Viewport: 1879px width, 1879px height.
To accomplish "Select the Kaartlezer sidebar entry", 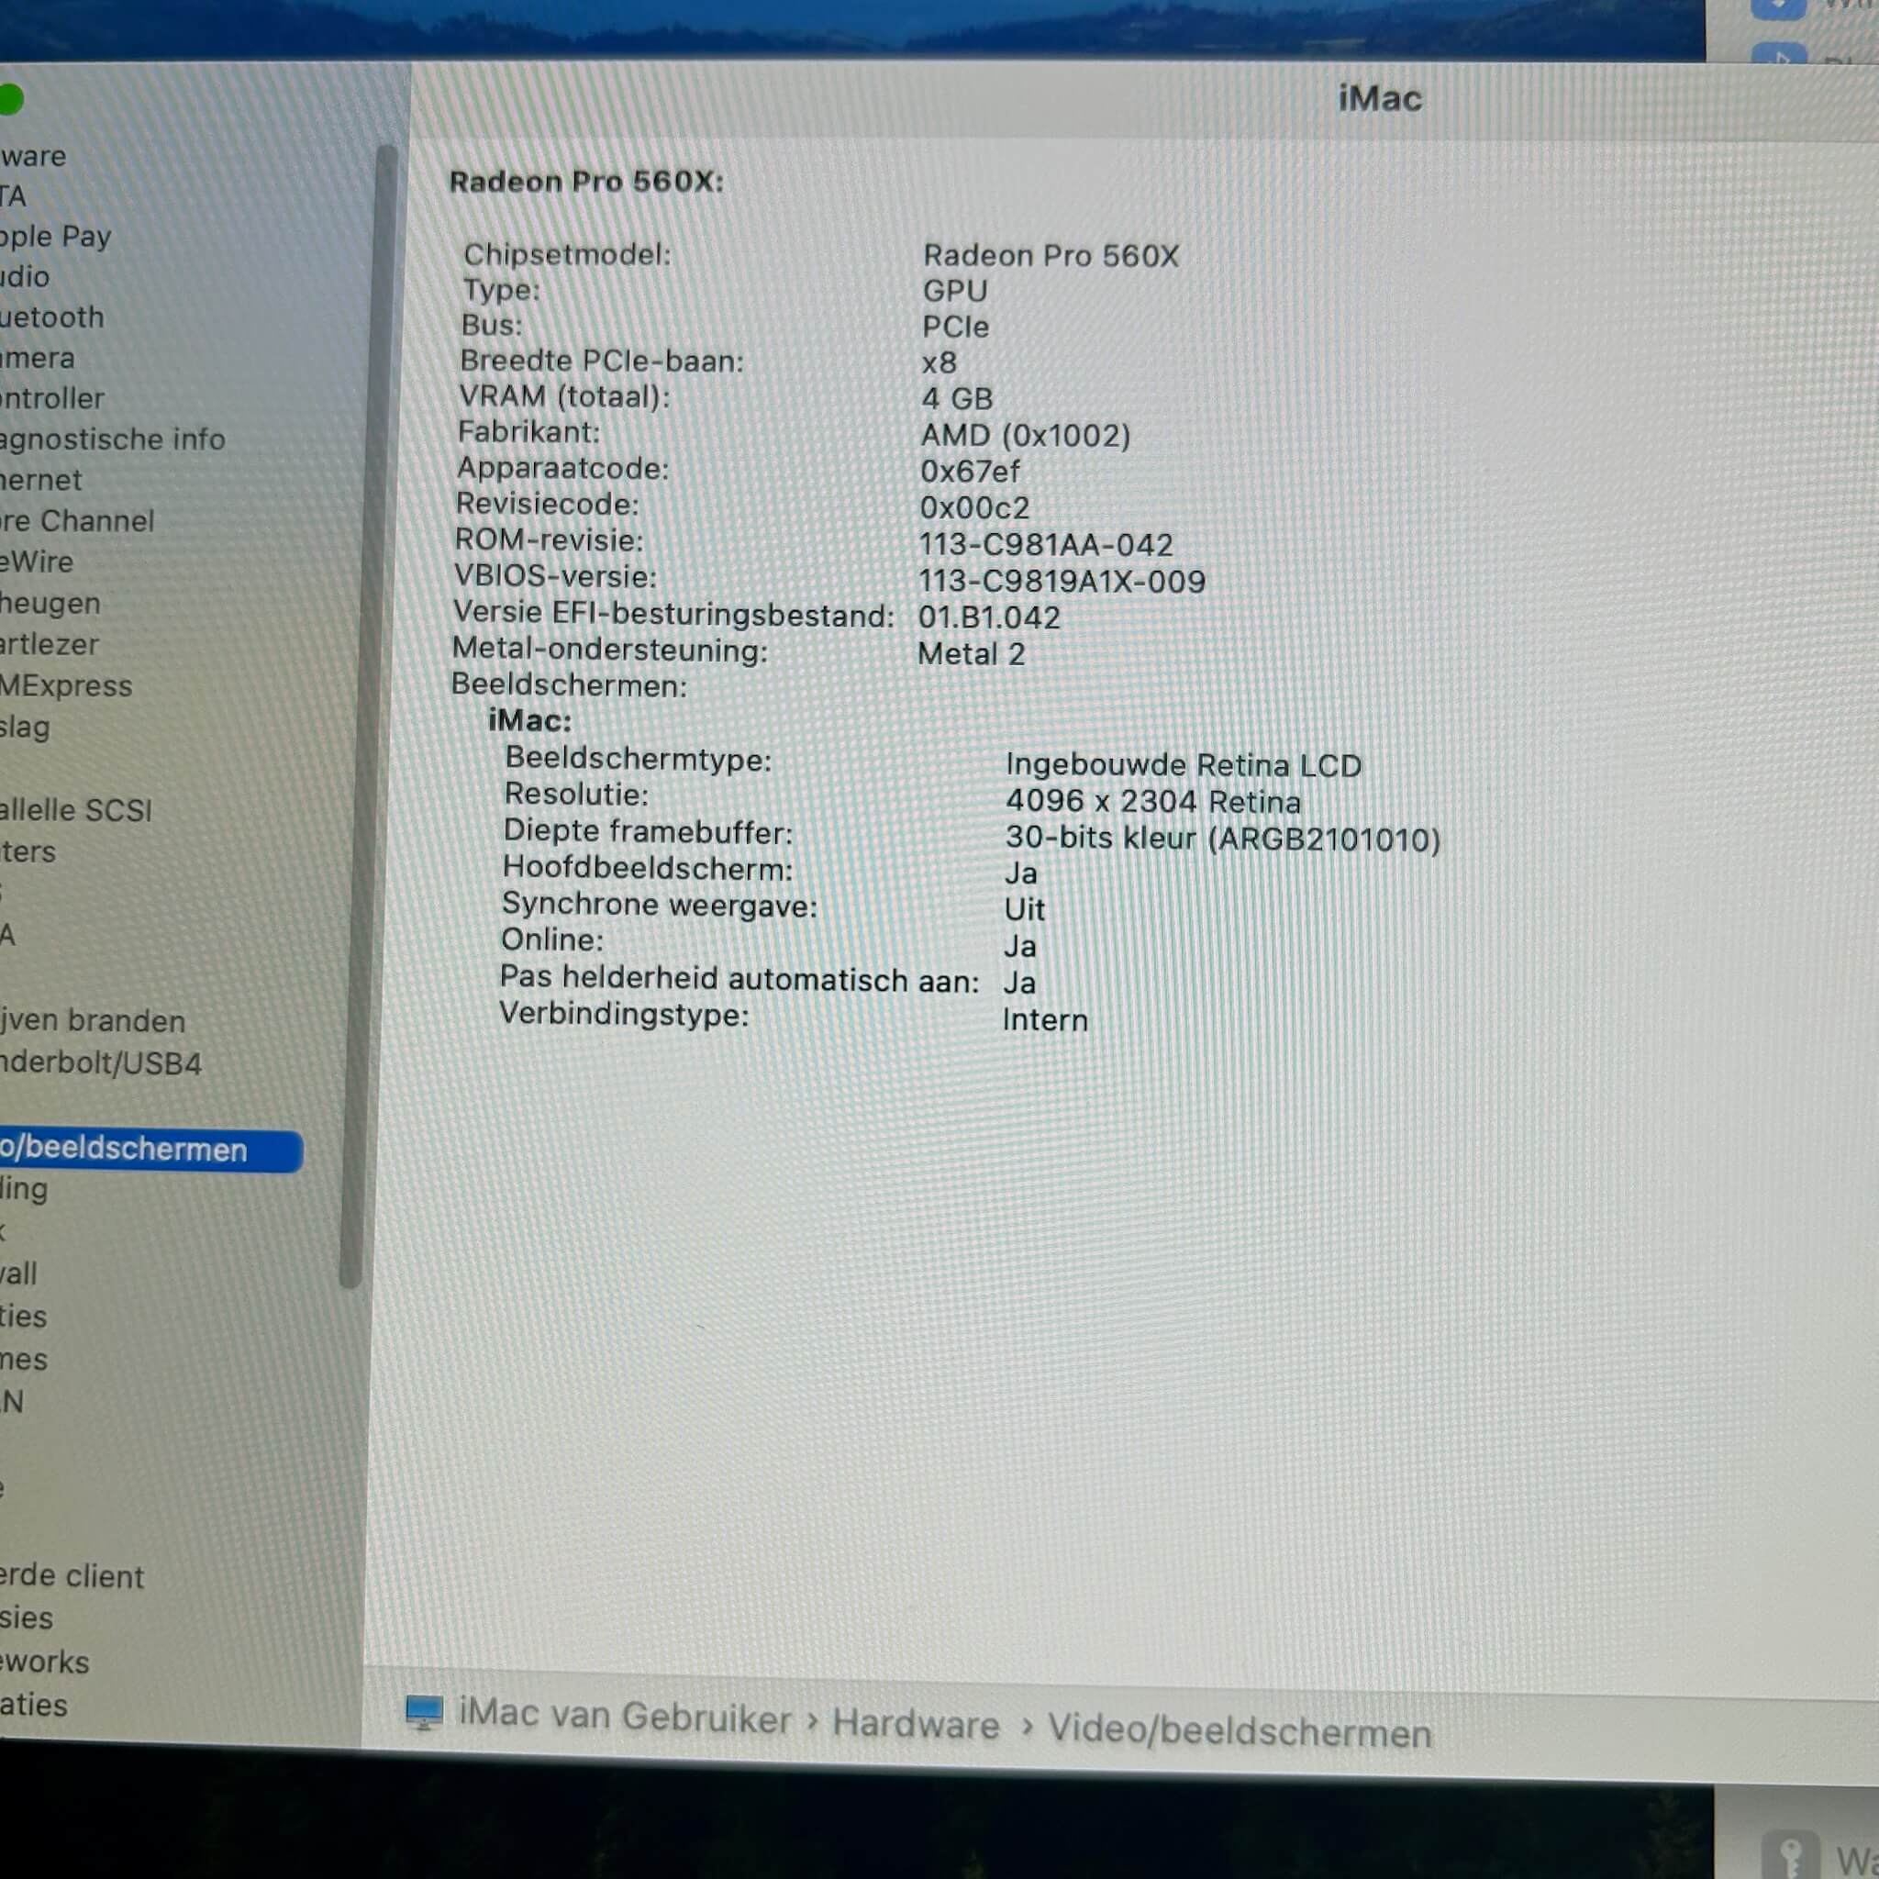I will click(x=50, y=645).
